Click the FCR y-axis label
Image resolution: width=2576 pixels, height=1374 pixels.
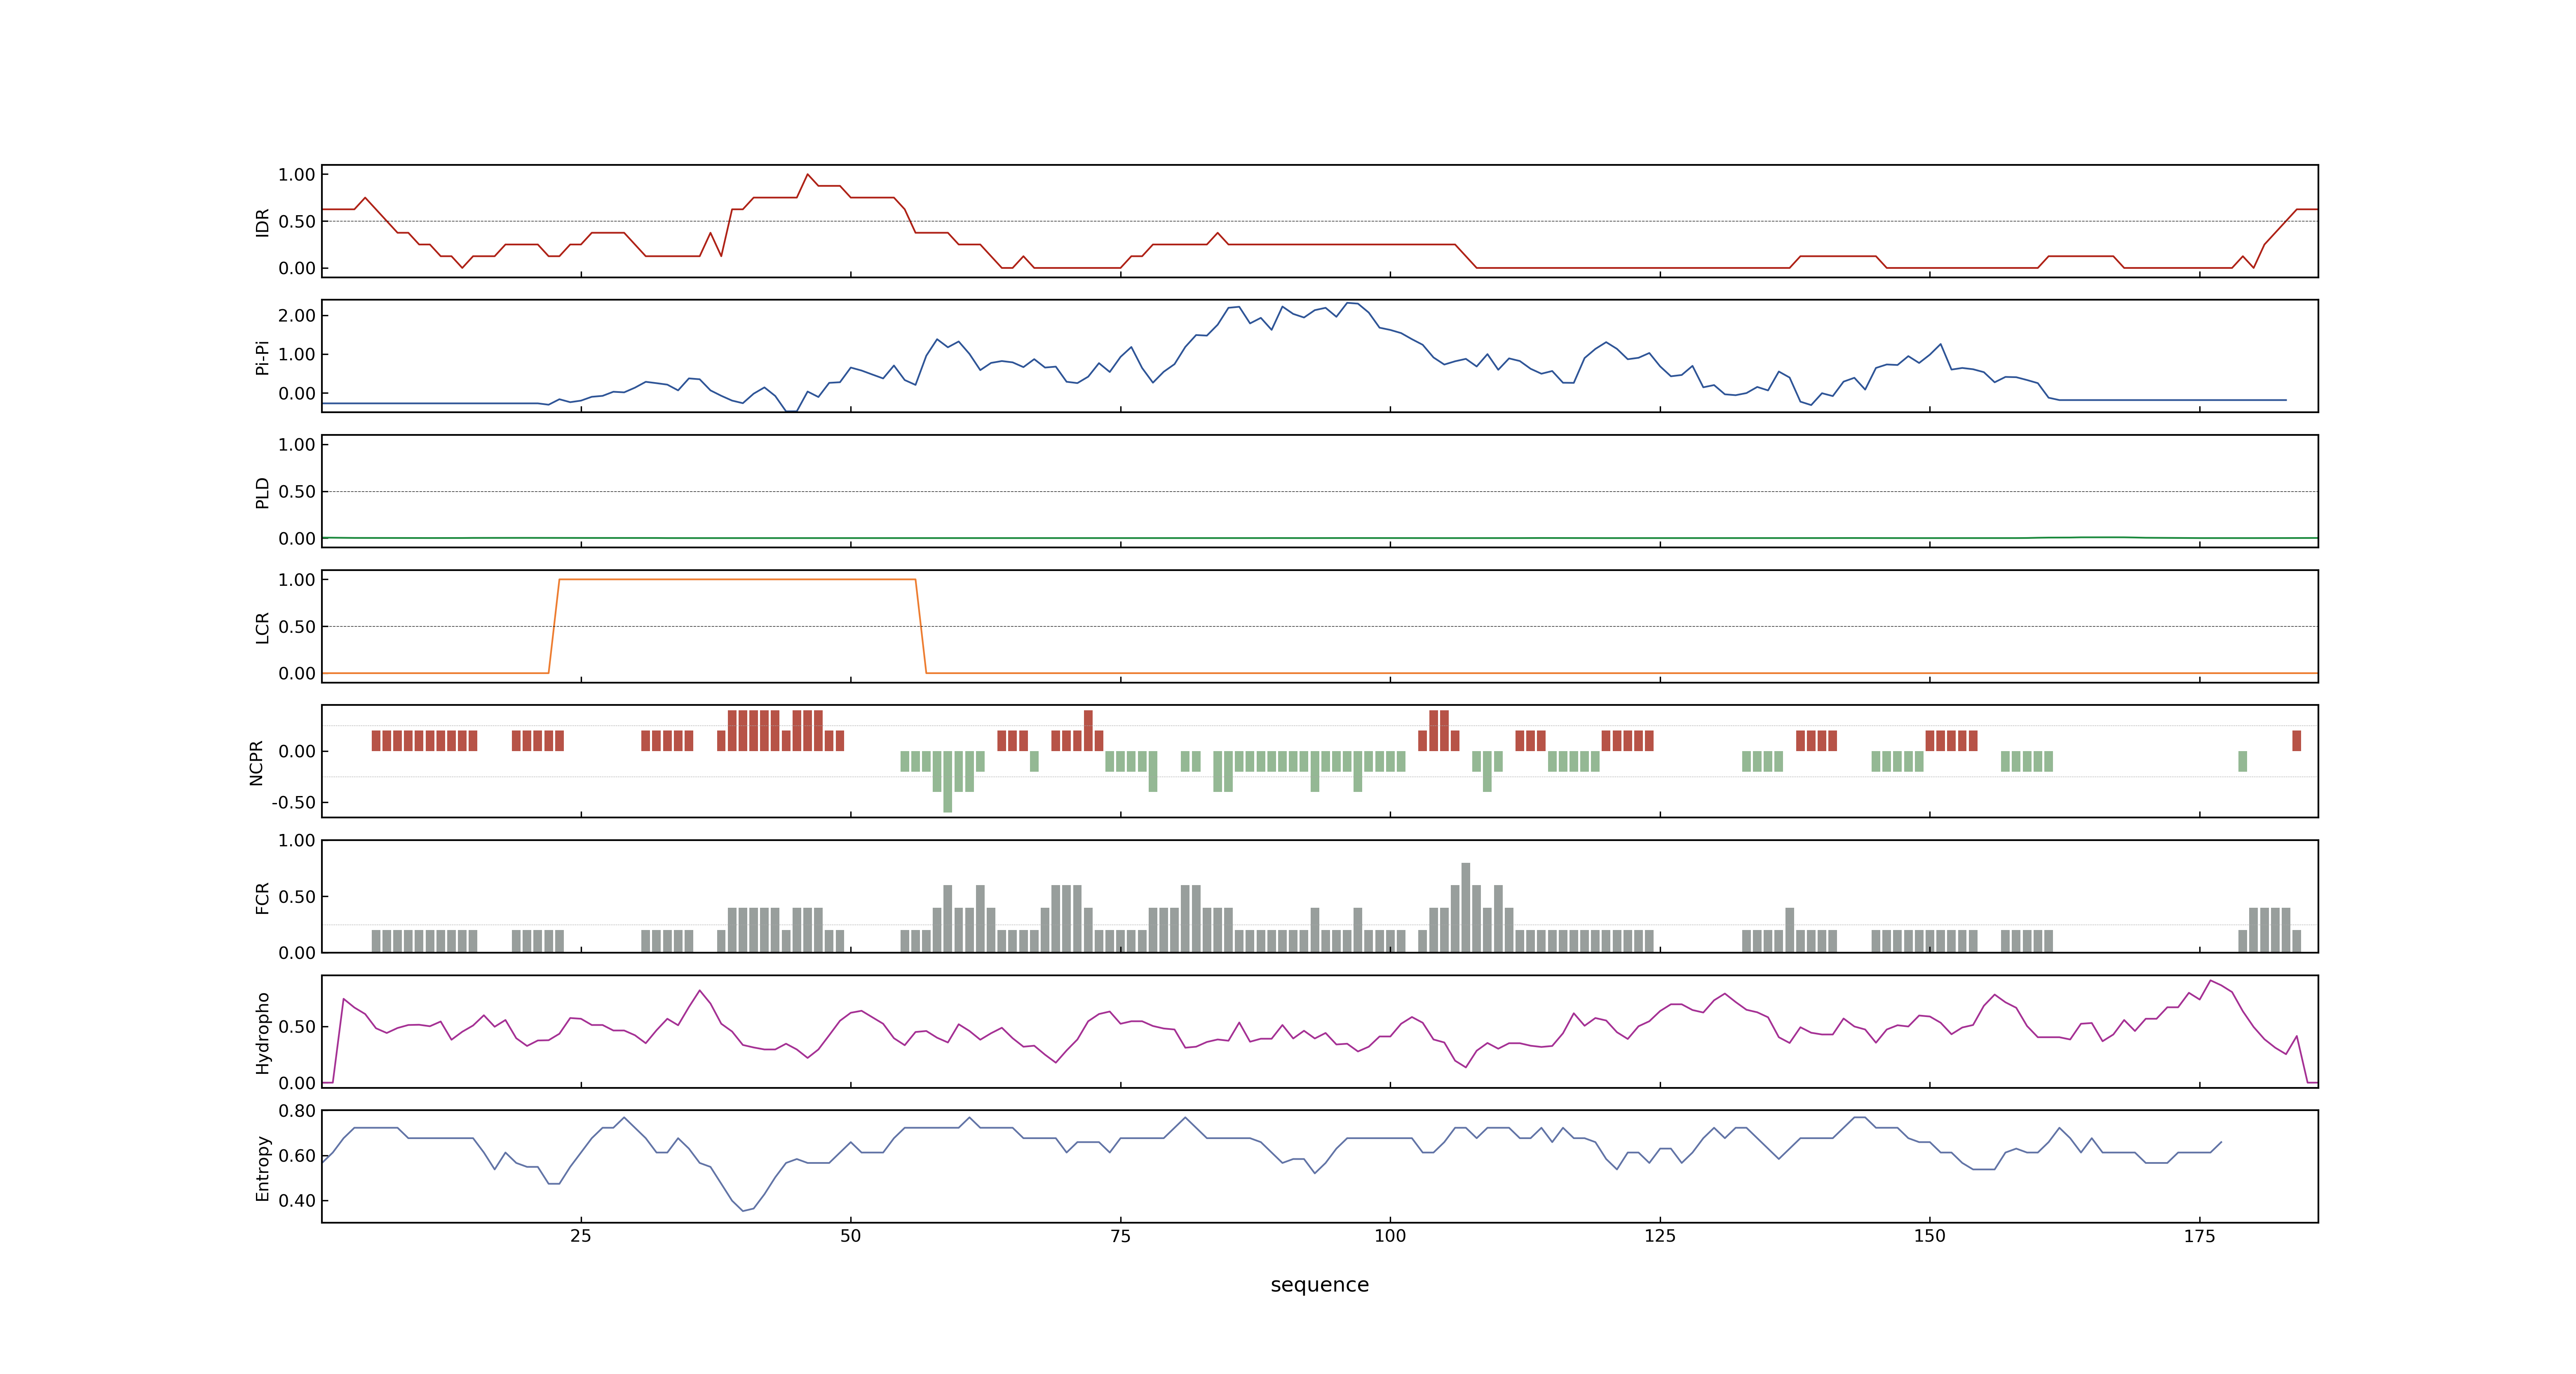pos(262,897)
